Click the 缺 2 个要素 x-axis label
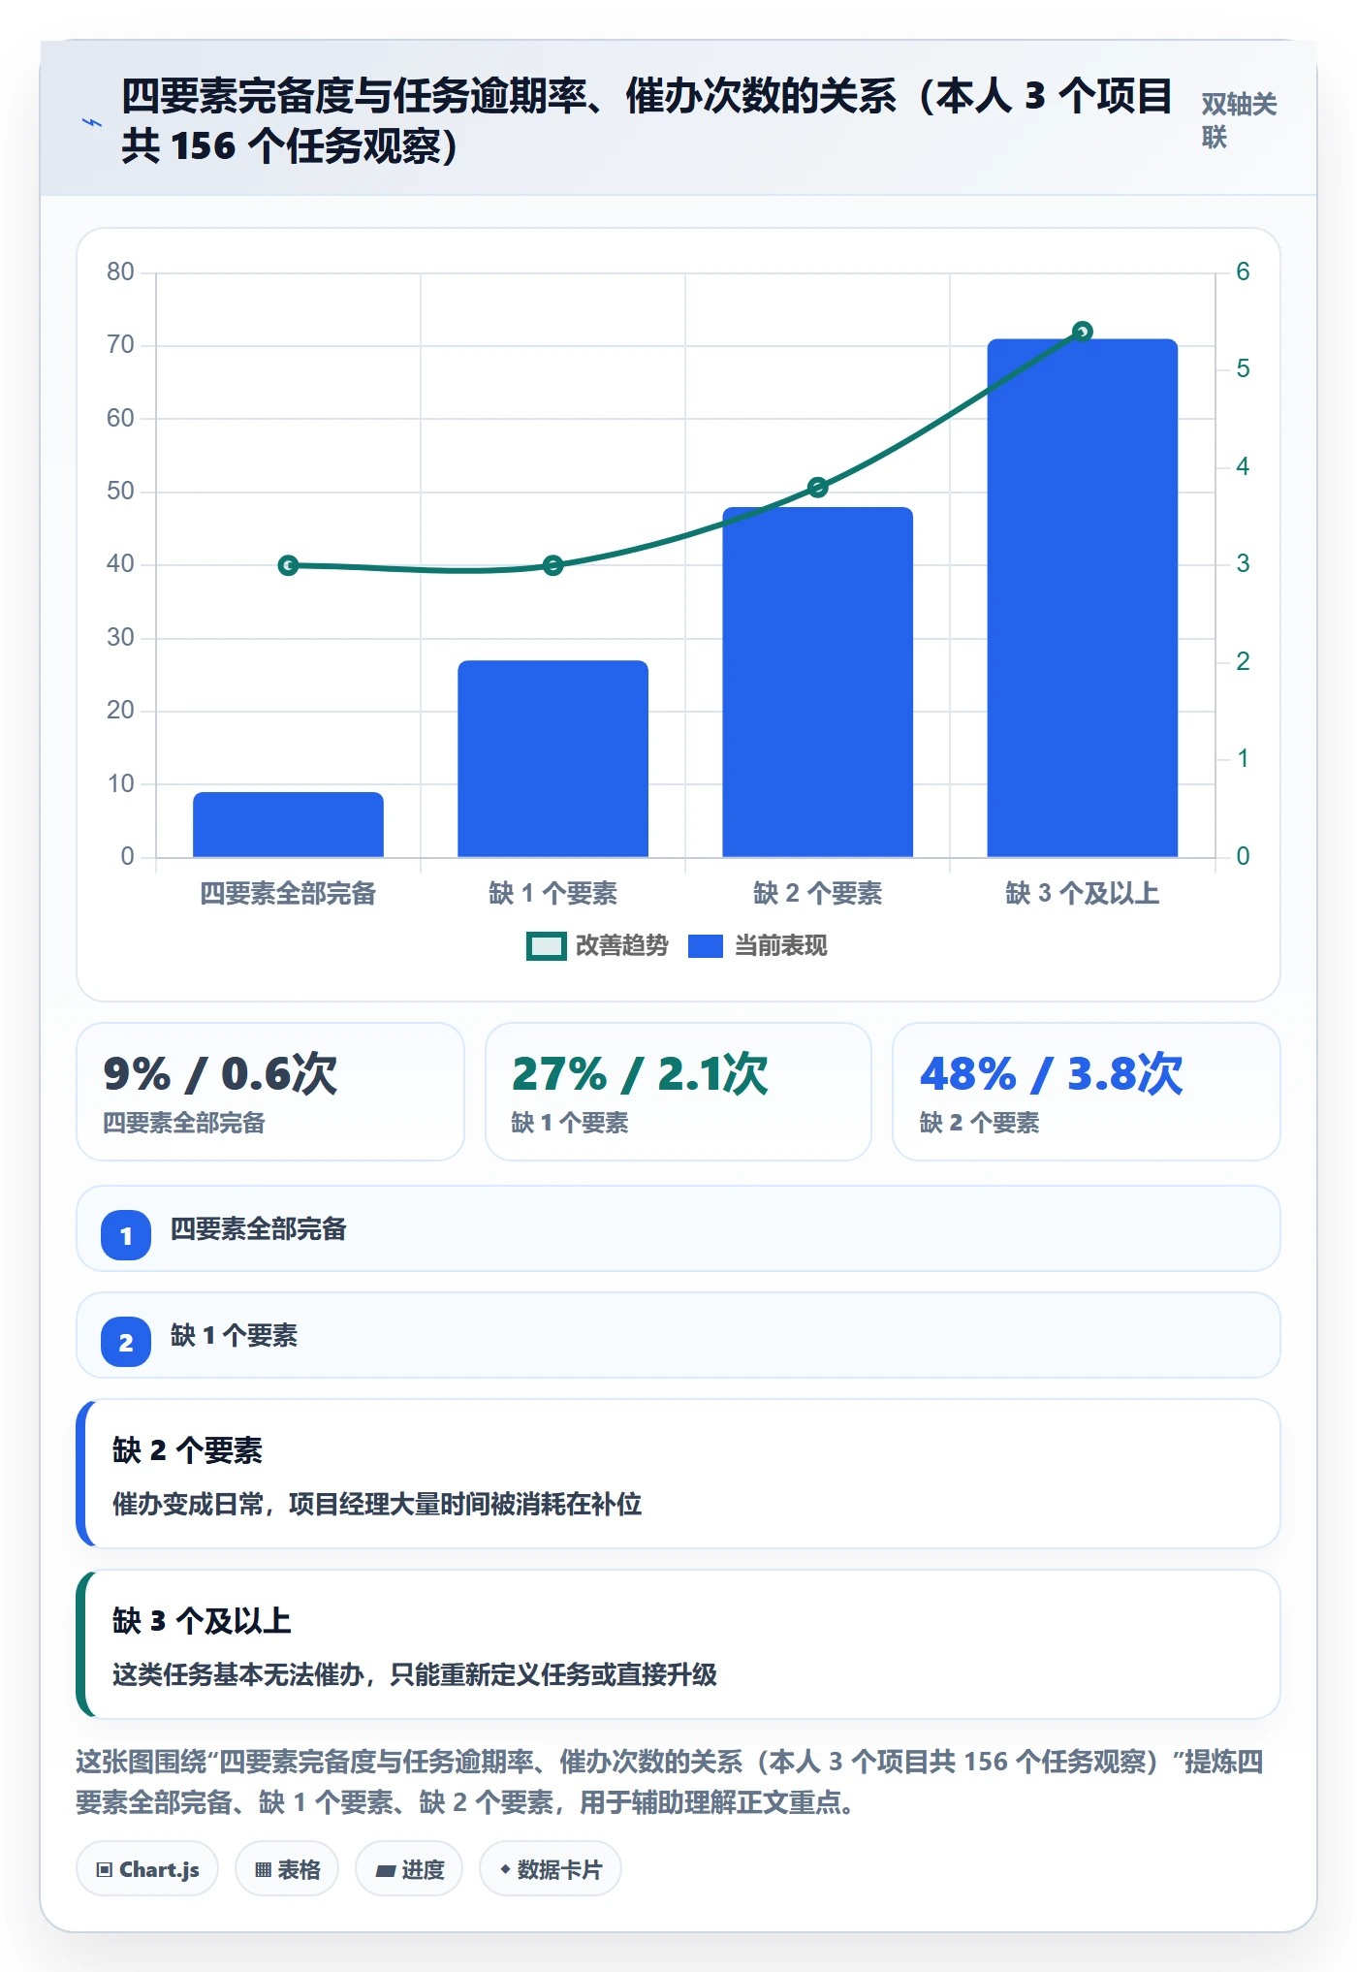 point(817,893)
